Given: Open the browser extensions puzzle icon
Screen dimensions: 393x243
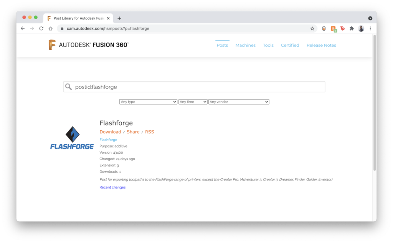Looking at the screenshot, I should click(x=352, y=28).
